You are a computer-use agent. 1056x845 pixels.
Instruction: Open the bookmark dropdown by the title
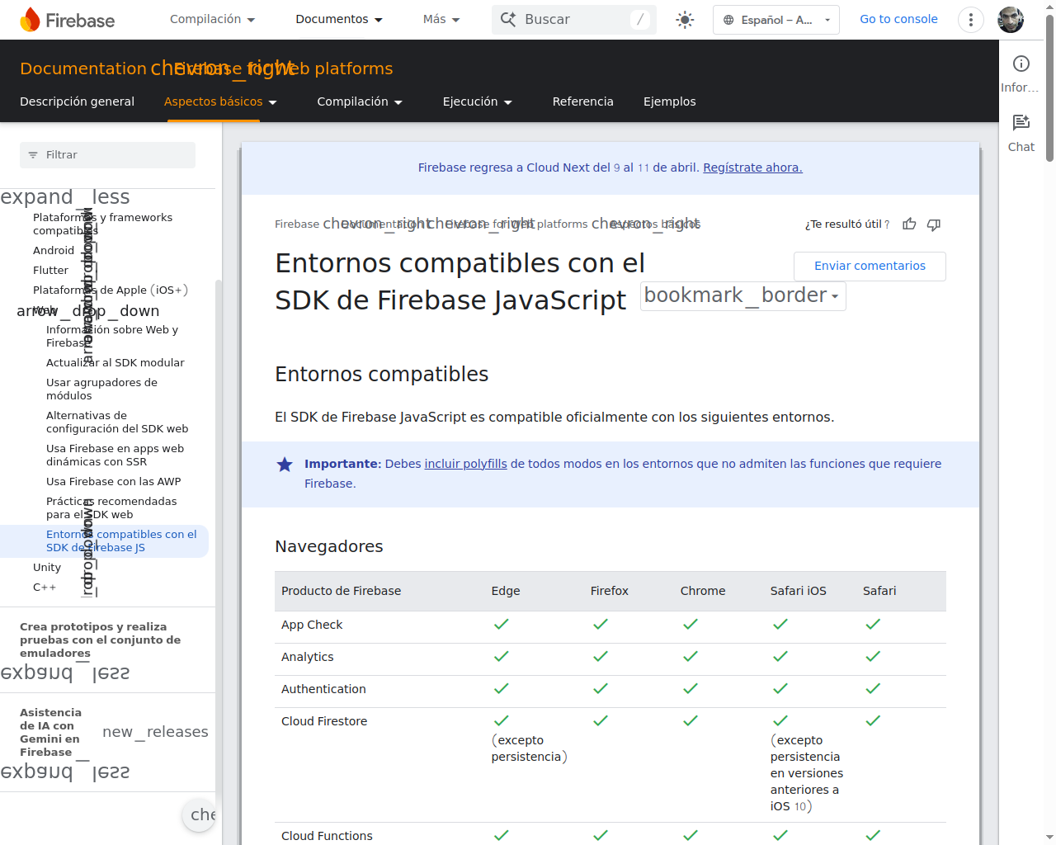(x=742, y=296)
